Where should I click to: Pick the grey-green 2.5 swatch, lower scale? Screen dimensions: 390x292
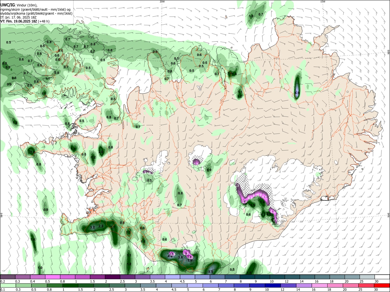(117, 285)
